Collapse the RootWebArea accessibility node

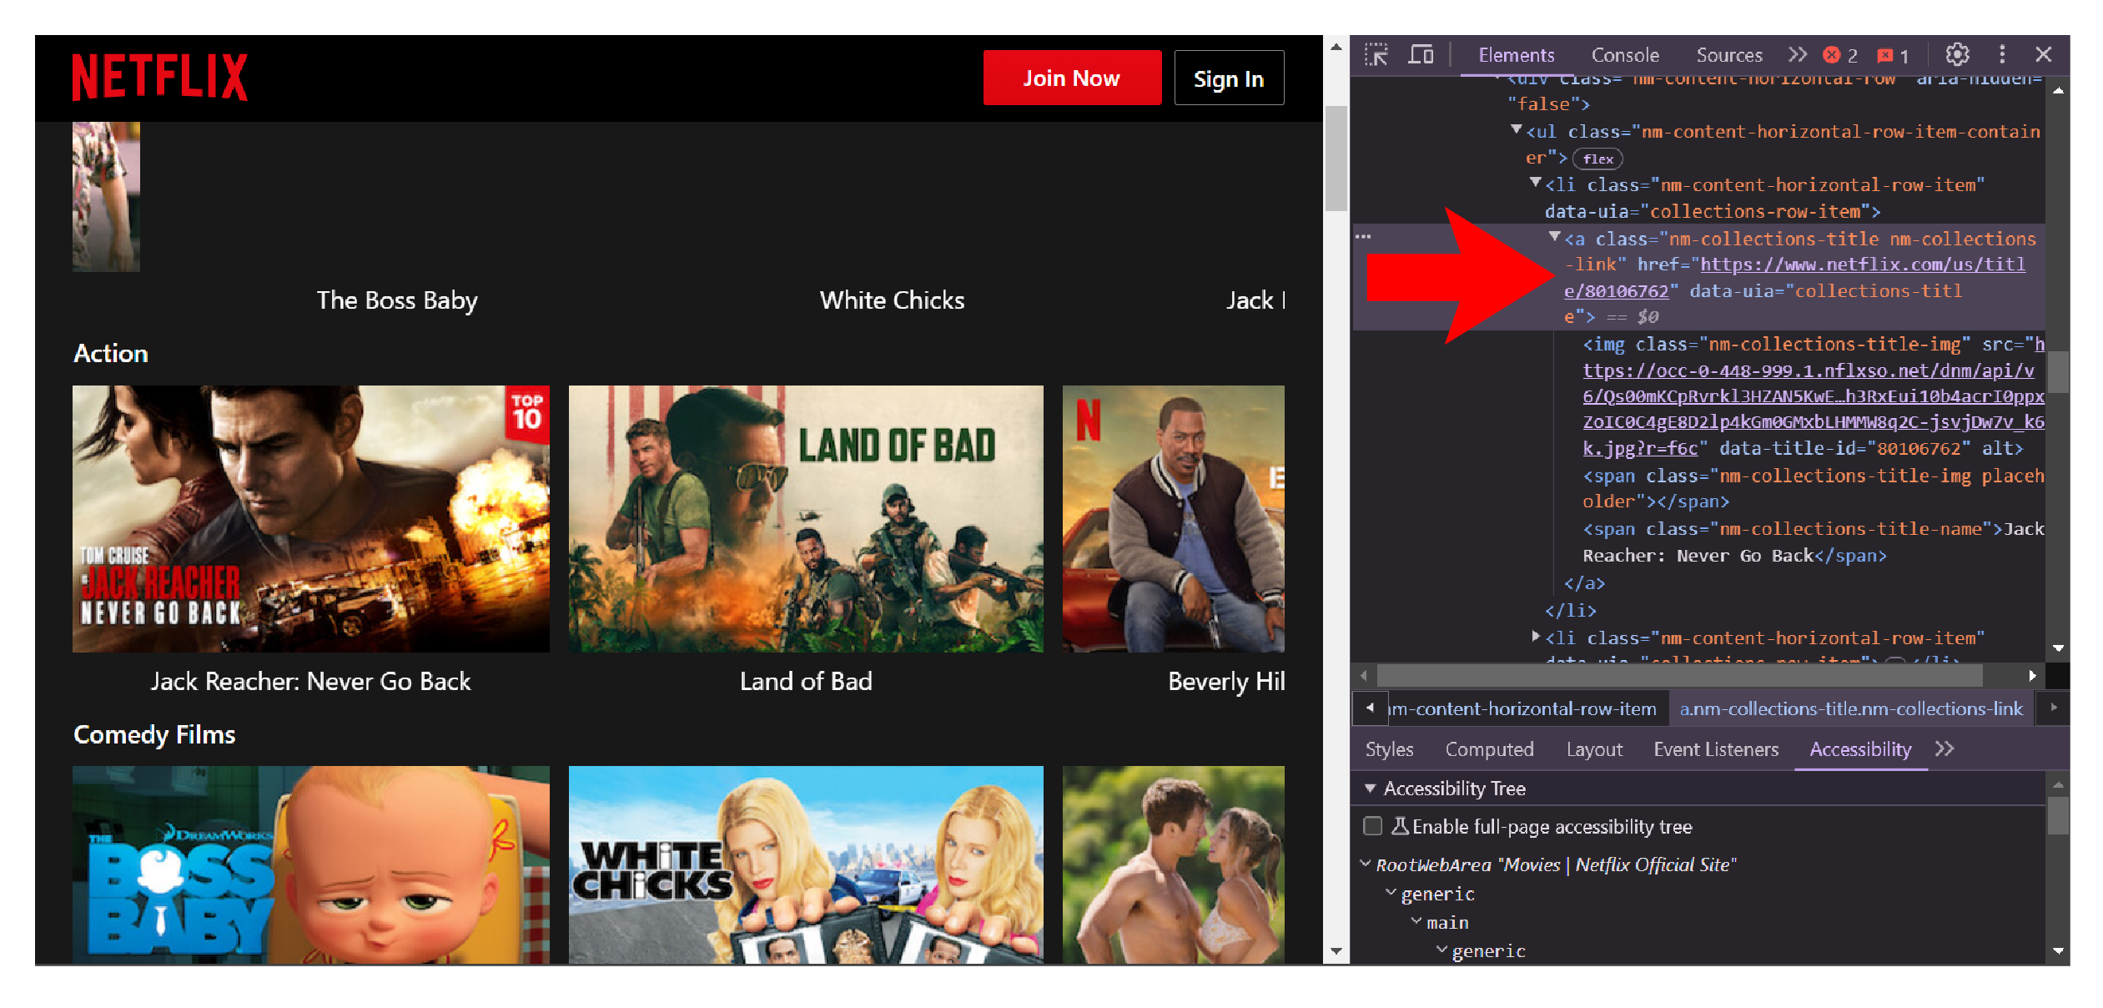pos(1366,864)
